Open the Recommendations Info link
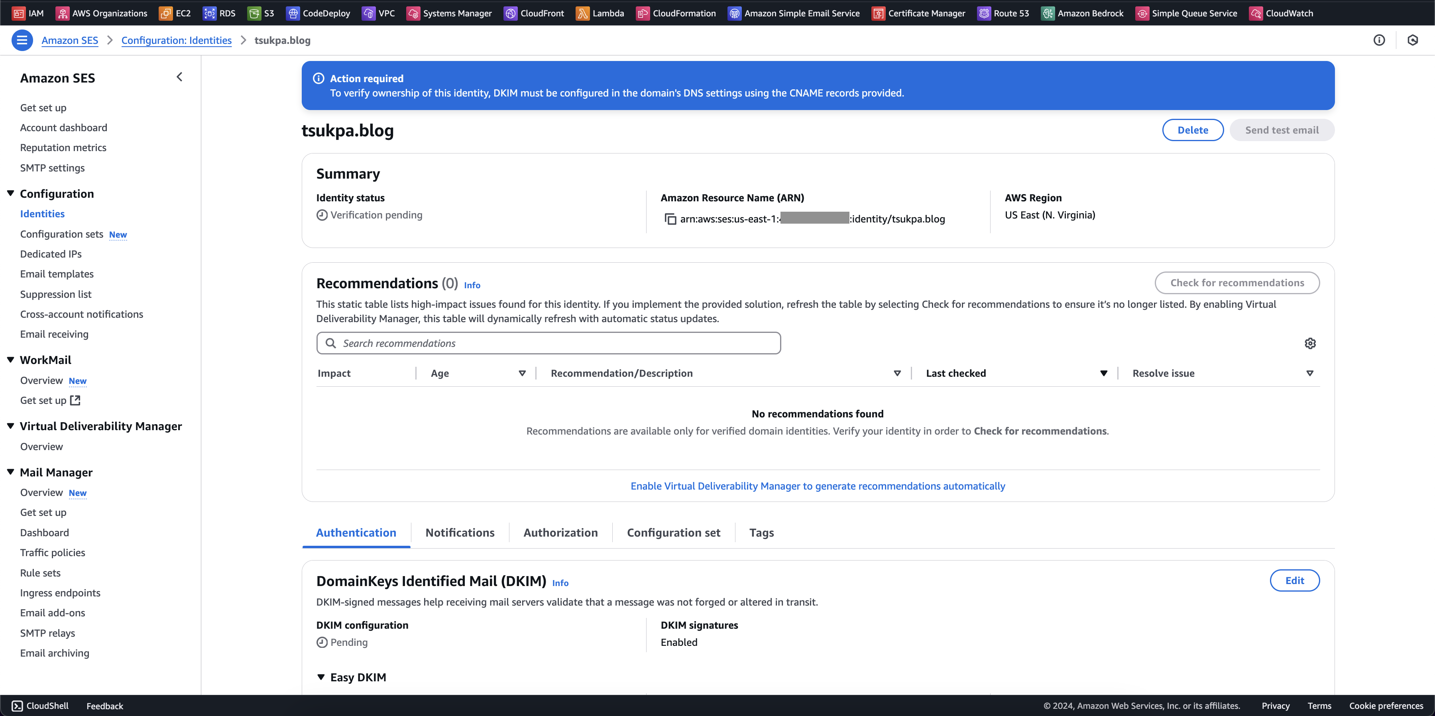The height and width of the screenshot is (716, 1435). (x=472, y=285)
